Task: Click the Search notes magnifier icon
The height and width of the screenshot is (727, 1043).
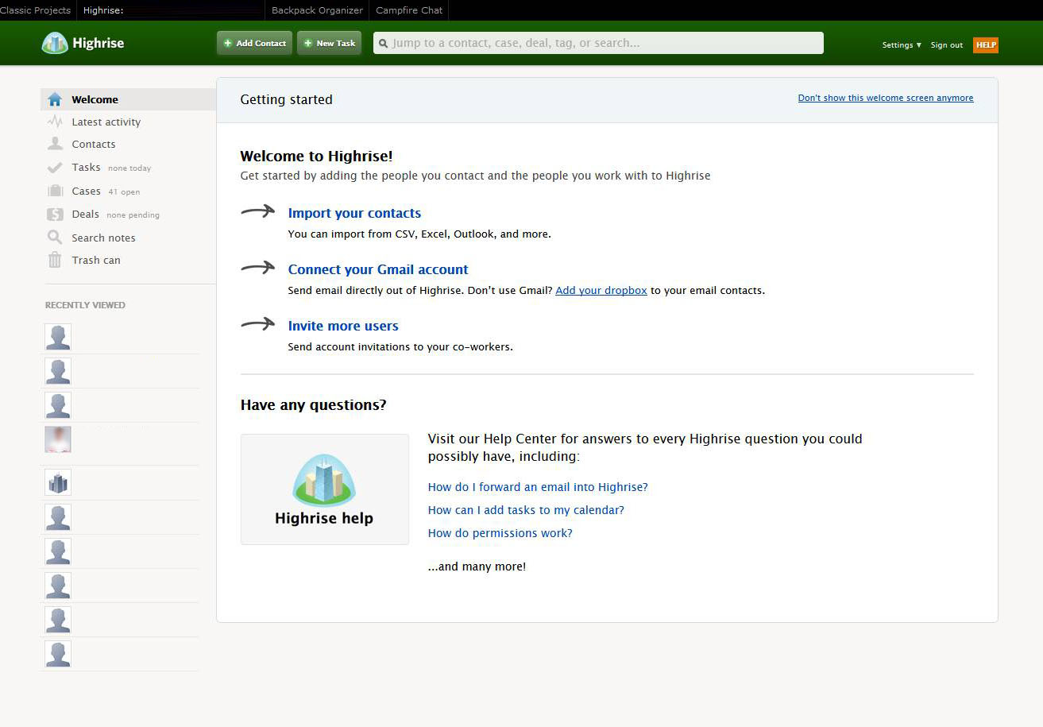Action: point(55,237)
